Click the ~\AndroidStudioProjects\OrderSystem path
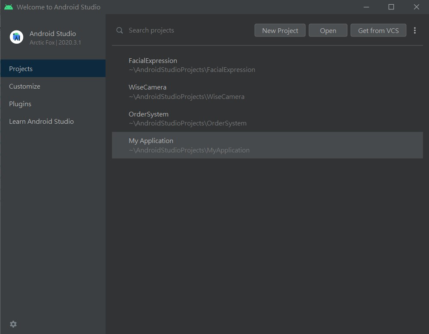 click(188, 123)
